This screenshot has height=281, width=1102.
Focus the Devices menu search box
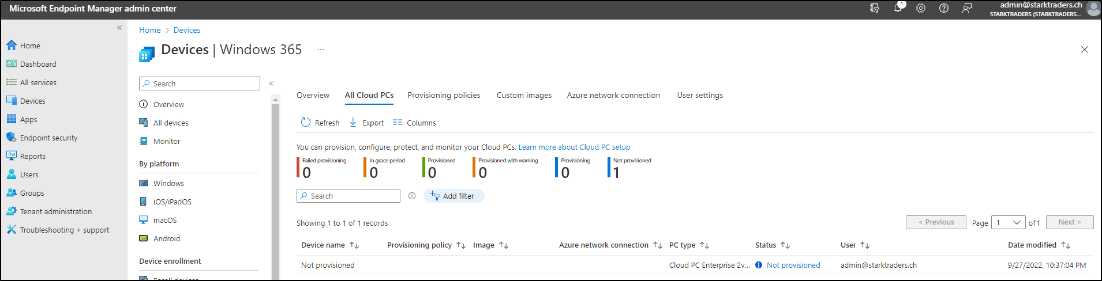pos(200,83)
